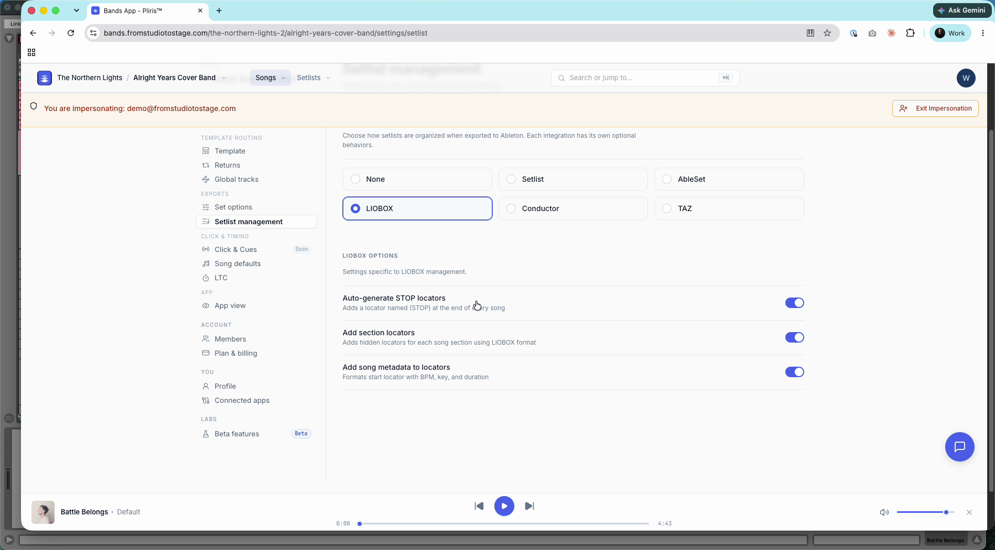
Task: Reload the current page
Action: pyautogui.click(x=71, y=33)
